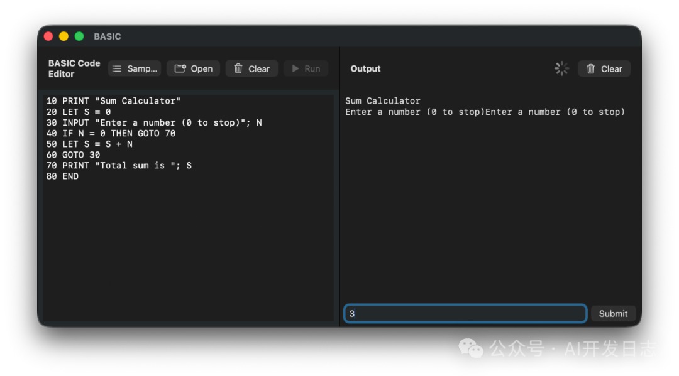
Task: Click line 40 IF N = 0
Action: click(111, 134)
